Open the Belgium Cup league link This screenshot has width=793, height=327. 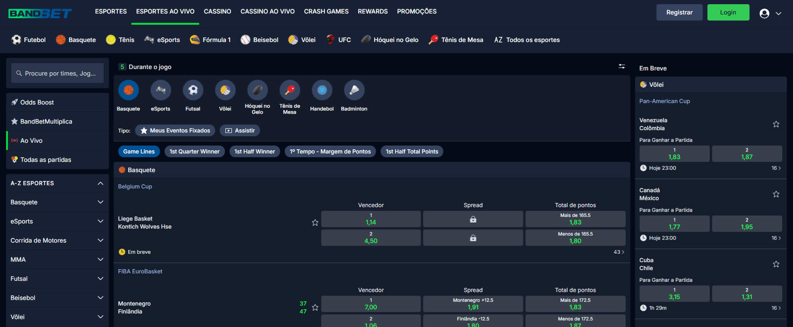[x=135, y=187]
